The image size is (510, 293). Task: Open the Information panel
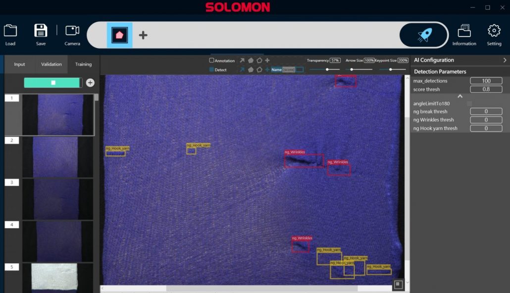click(464, 34)
